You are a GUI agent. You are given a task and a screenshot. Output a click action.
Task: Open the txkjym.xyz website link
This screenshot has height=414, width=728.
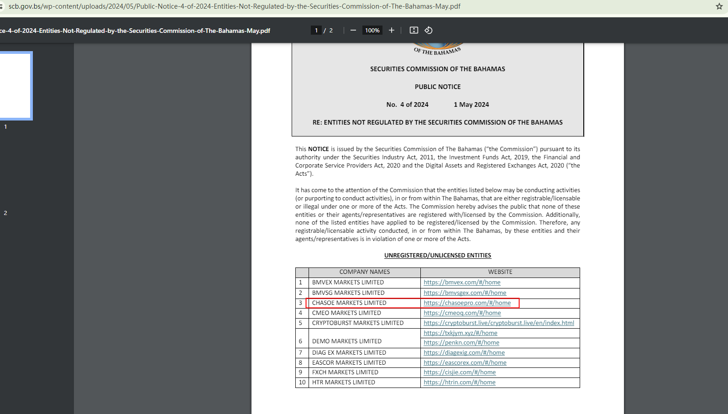pyautogui.click(x=460, y=333)
